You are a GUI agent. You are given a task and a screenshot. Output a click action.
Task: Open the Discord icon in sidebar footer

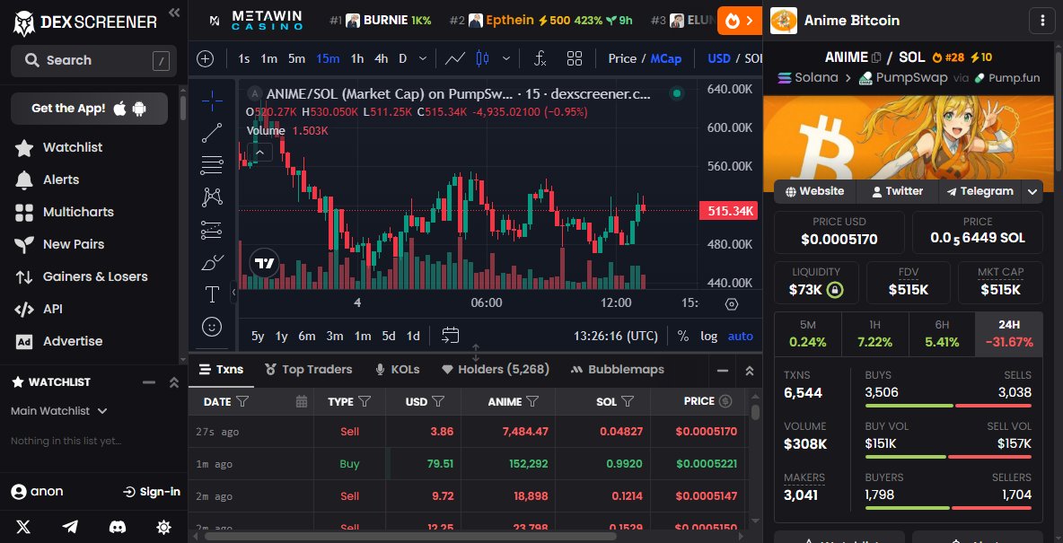(118, 527)
